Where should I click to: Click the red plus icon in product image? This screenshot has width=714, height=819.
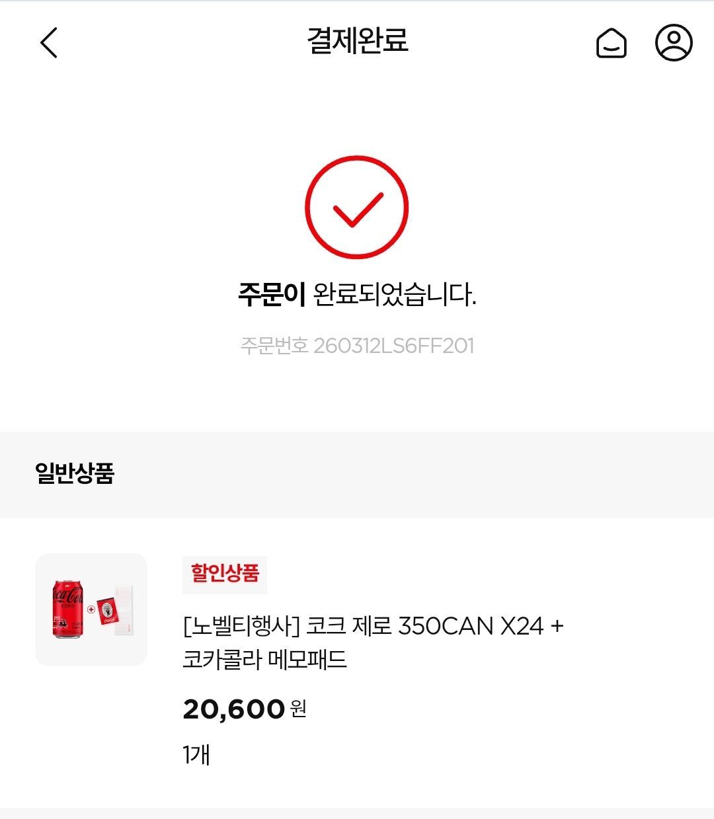point(91,609)
